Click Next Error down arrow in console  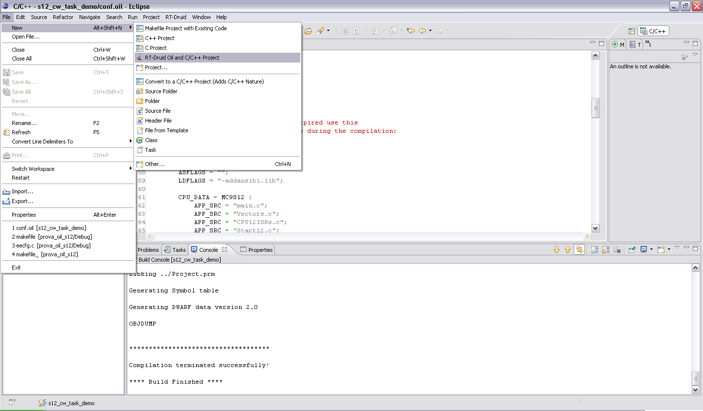pyautogui.click(x=557, y=249)
